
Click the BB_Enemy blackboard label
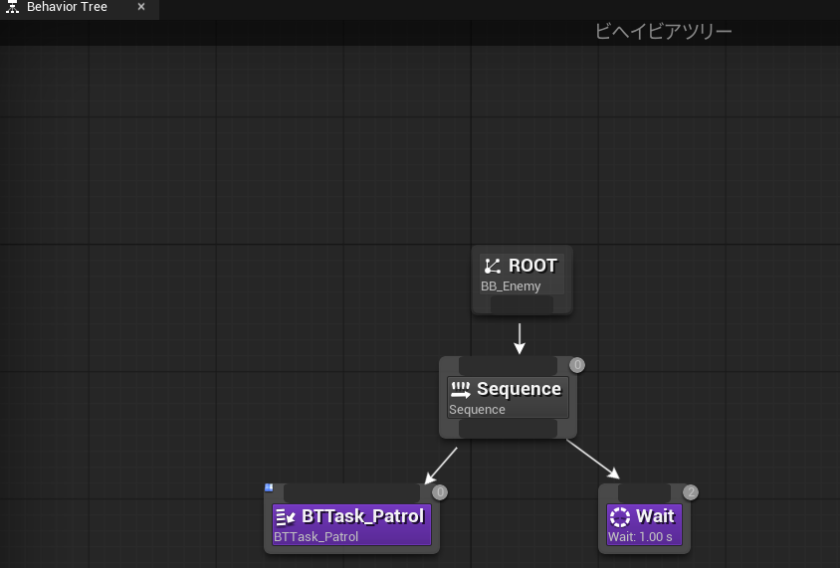coord(511,286)
